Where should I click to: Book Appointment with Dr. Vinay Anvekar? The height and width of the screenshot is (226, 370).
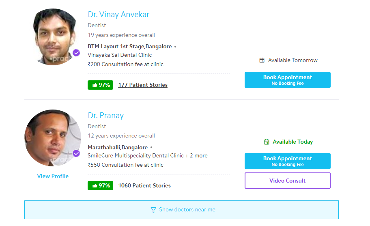coord(287,80)
